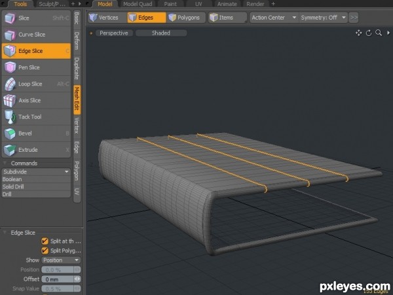Switch to the UV layout tab
Screen dimensions: 393x295
coord(198,4)
